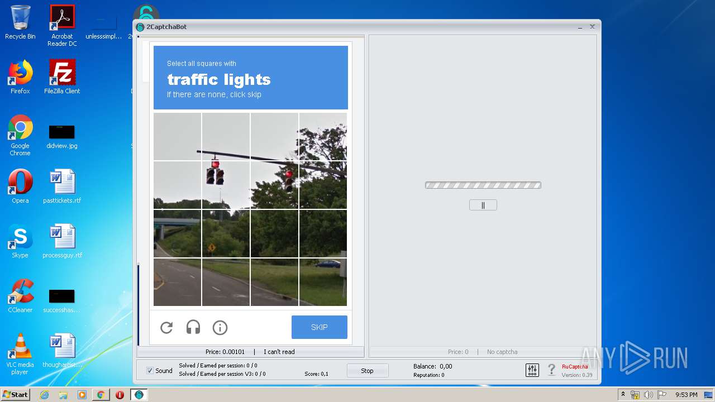Screen dimensions: 715x402
Task: Click the Score: 0,1 text
Action: point(317,374)
